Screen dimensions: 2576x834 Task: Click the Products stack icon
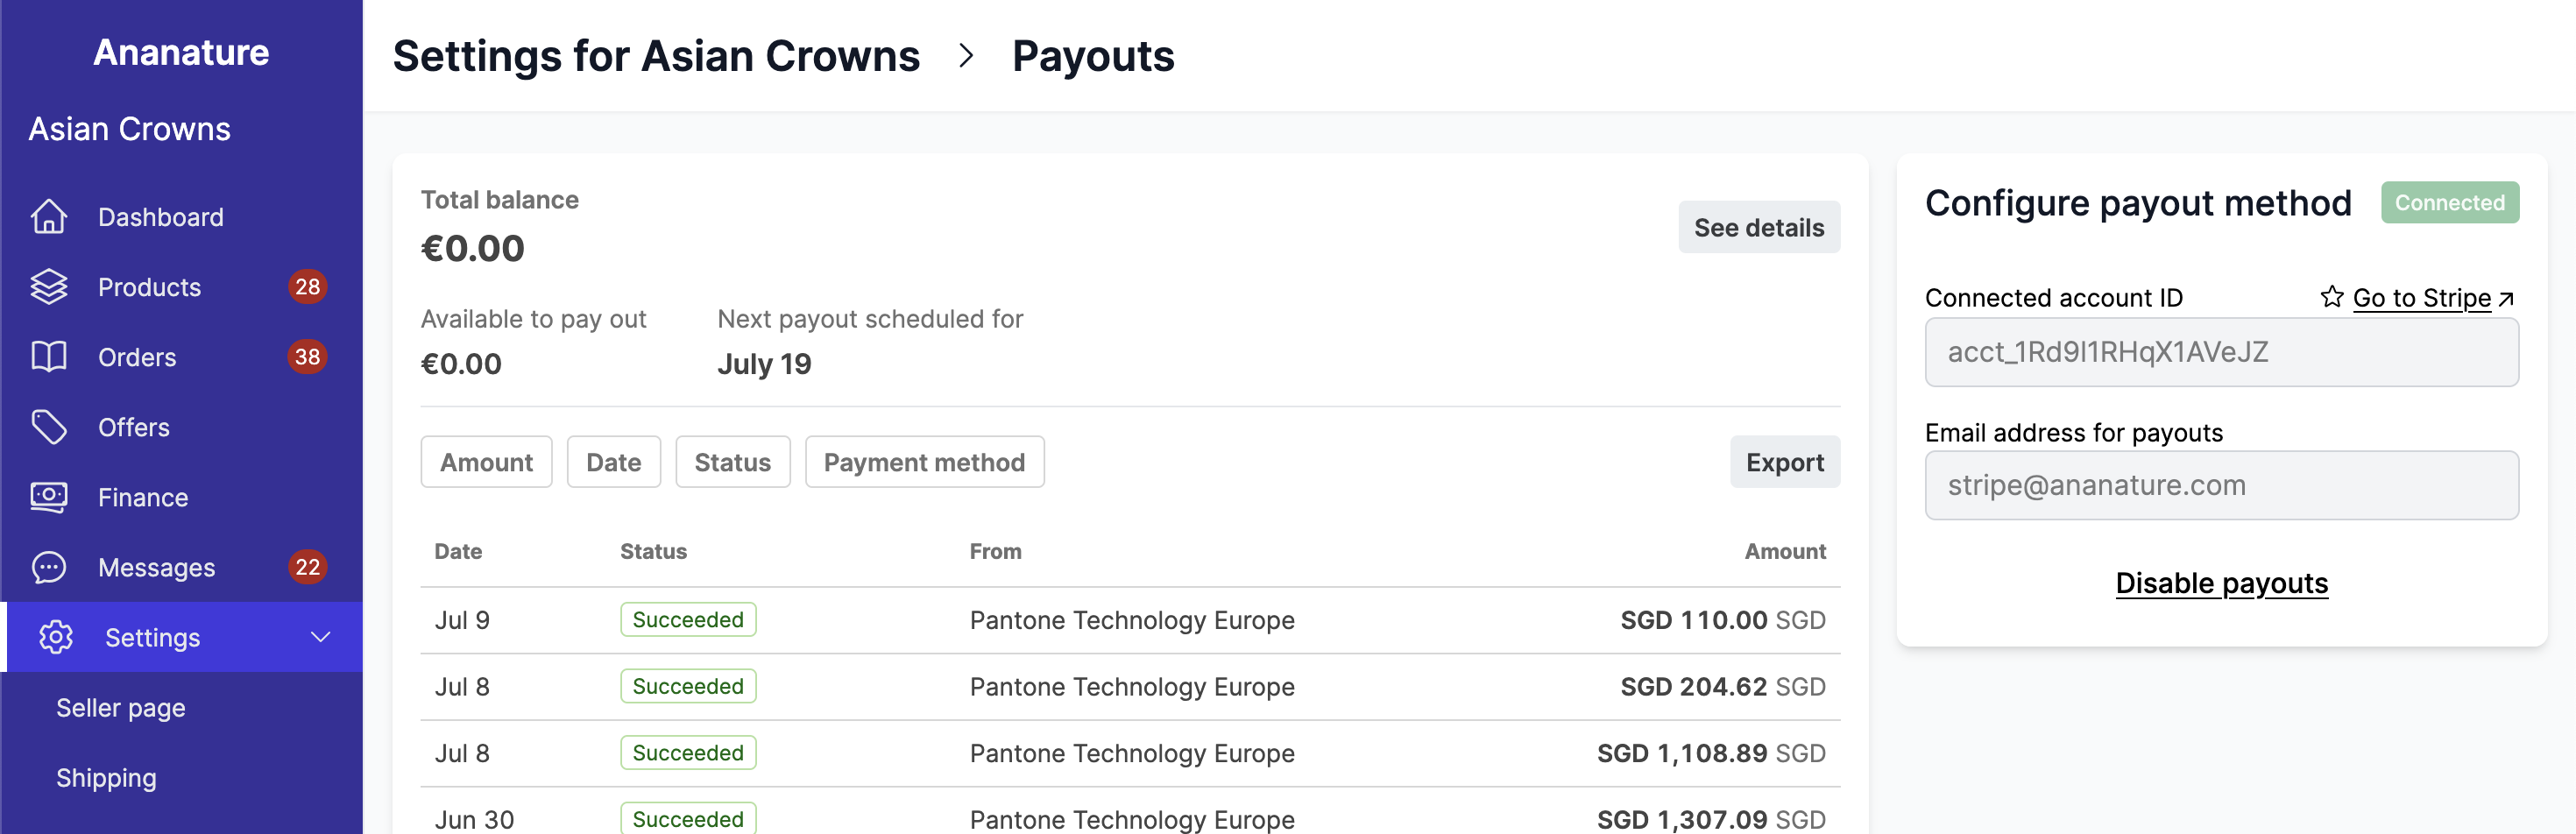(x=51, y=287)
